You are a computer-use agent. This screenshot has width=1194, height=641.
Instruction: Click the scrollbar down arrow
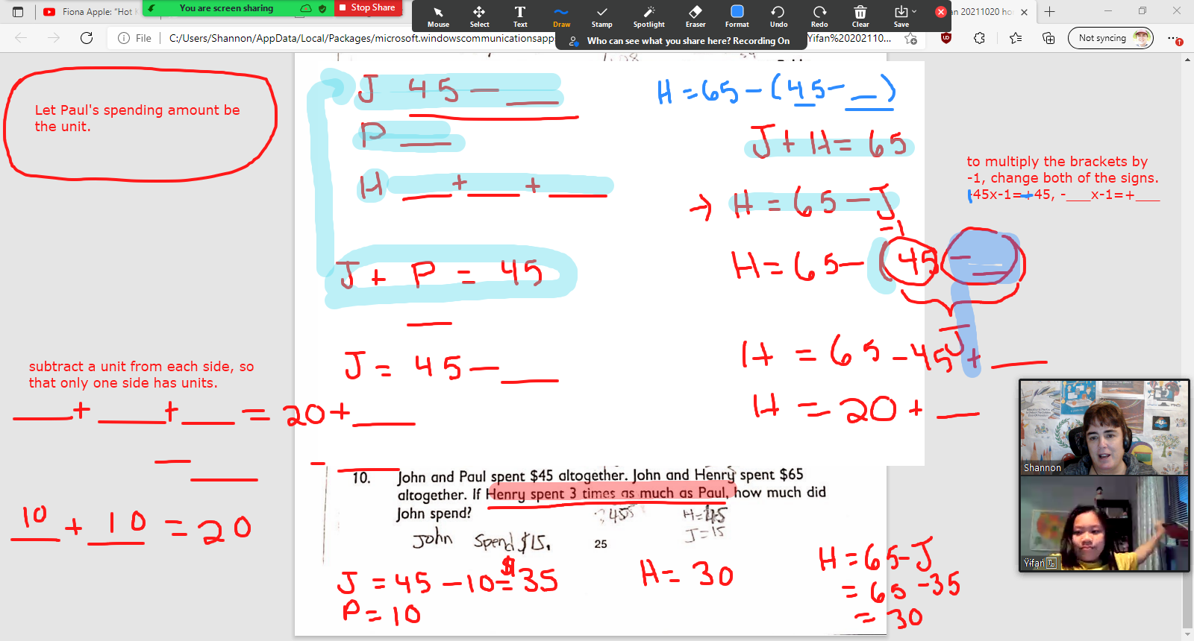1187,635
